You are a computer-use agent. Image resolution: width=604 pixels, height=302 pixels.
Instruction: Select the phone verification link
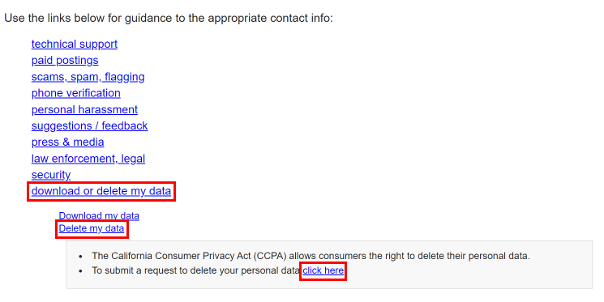pos(76,93)
